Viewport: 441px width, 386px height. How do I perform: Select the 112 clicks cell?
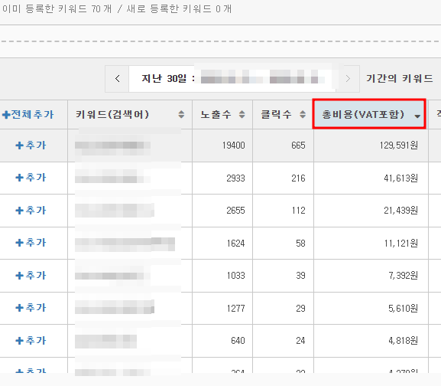[x=283, y=211]
